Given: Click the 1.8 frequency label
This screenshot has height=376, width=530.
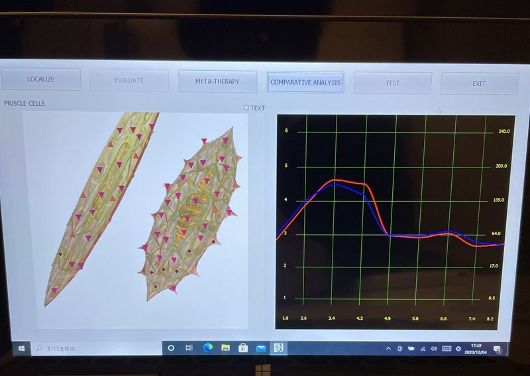Looking at the screenshot, I should click(286, 318).
